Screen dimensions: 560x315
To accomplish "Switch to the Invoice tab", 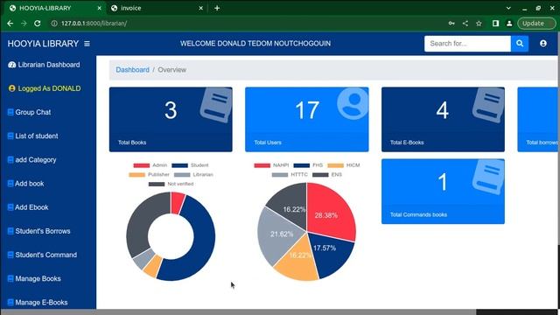I will pos(157,8).
